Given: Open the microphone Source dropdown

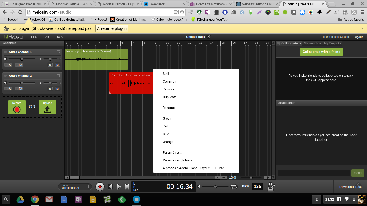Looking at the screenshot, I should tap(75, 187).
